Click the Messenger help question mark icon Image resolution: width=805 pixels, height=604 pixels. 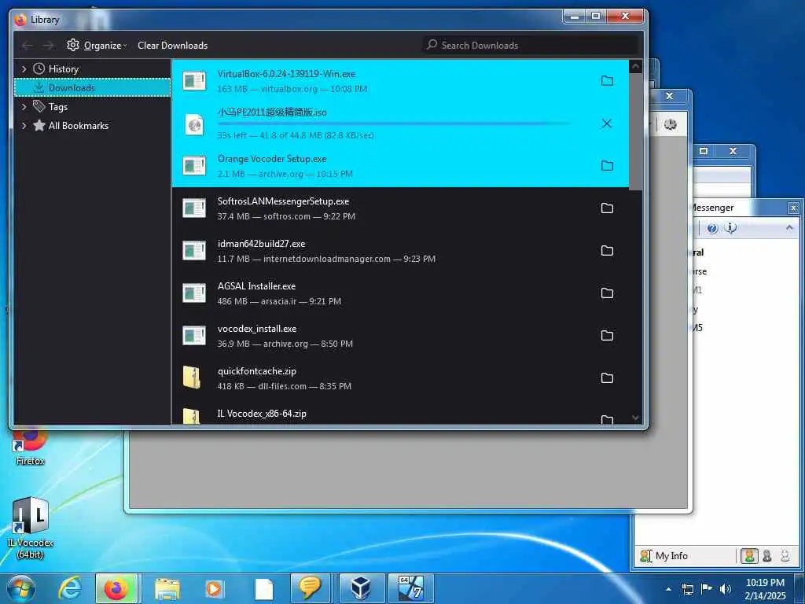coord(711,228)
